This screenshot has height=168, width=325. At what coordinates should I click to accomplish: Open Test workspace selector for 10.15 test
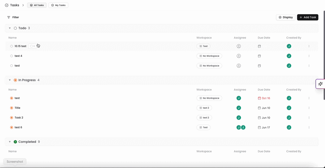(x=204, y=46)
